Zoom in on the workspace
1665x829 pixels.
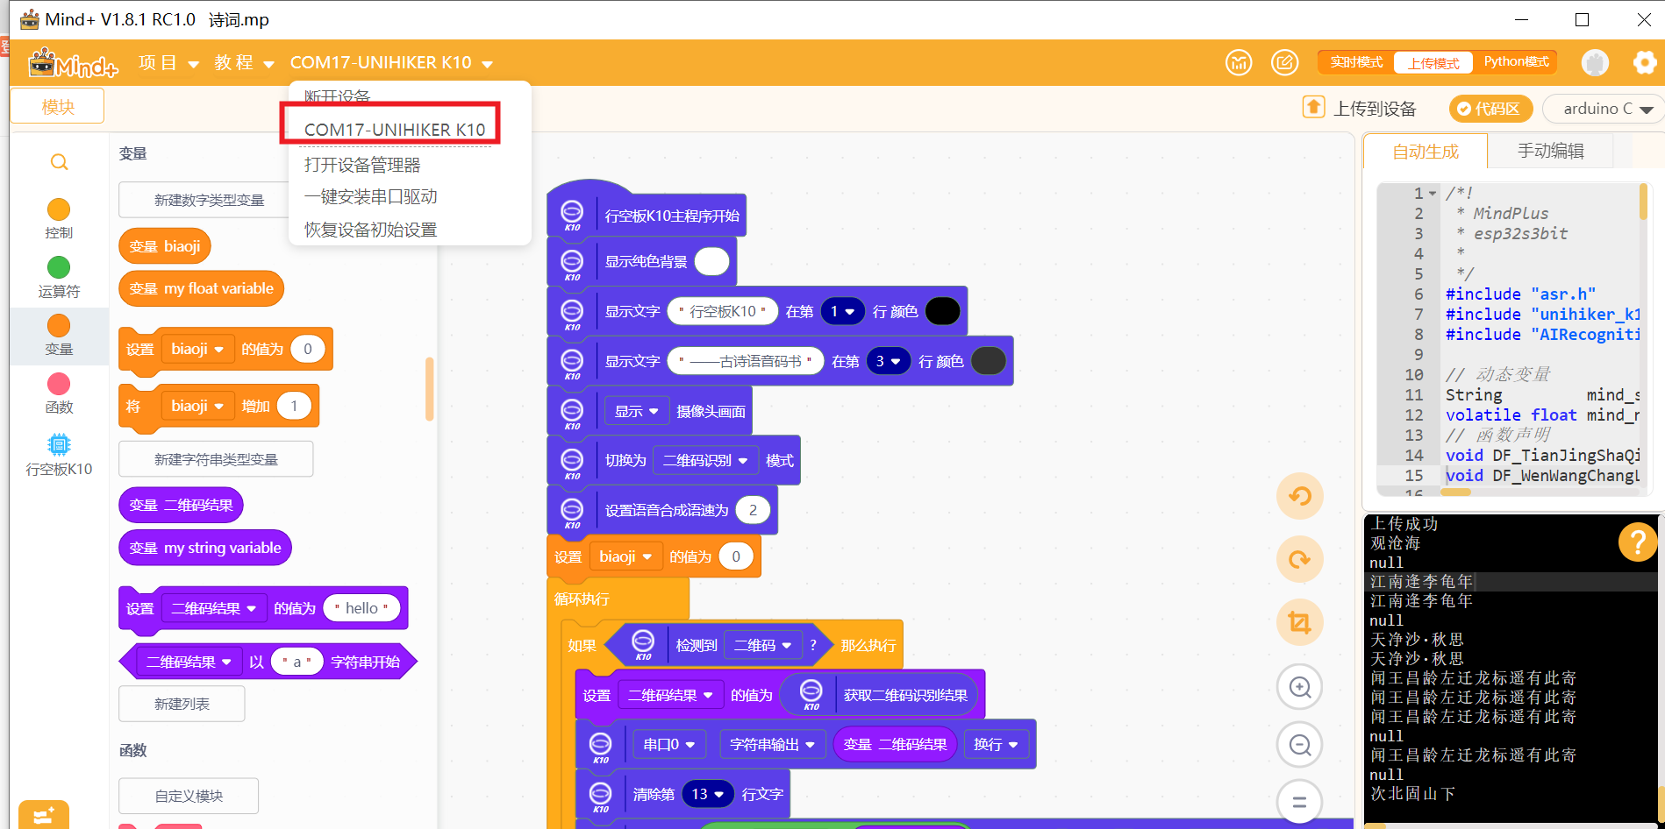click(x=1299, y=688)
